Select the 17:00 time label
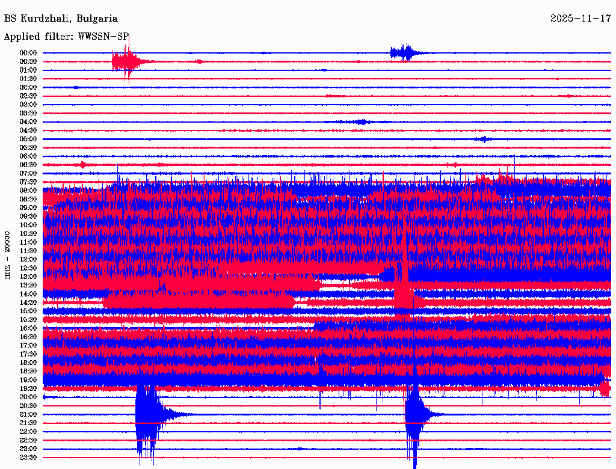Screen dimensions: 616x469 28,346
